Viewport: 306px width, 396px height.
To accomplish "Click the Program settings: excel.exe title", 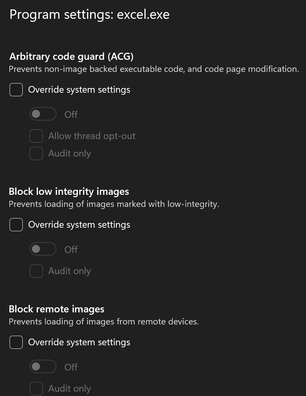I will (x=89, y=15).
